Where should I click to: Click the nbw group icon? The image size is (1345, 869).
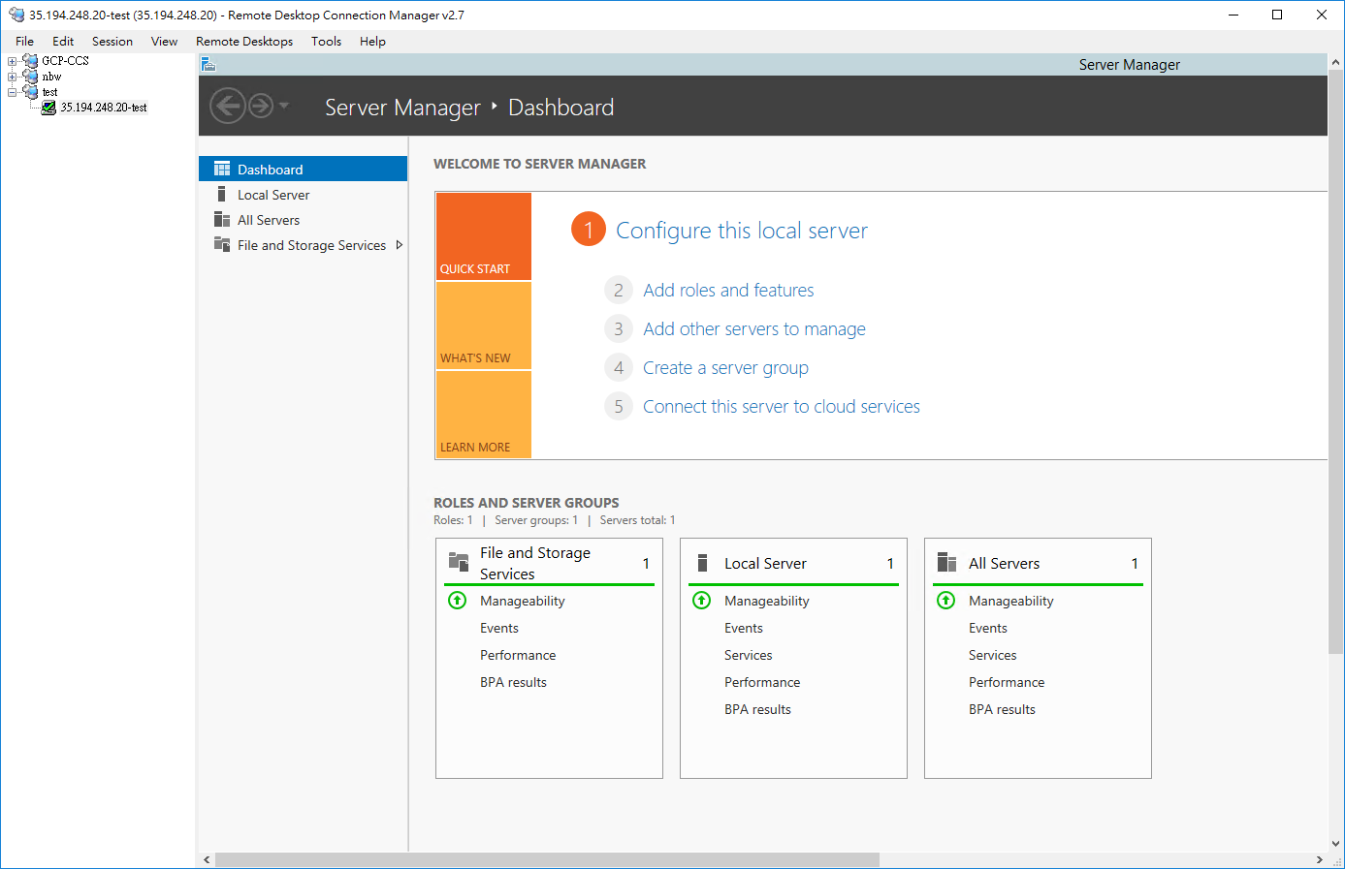(x=30, y=77)
